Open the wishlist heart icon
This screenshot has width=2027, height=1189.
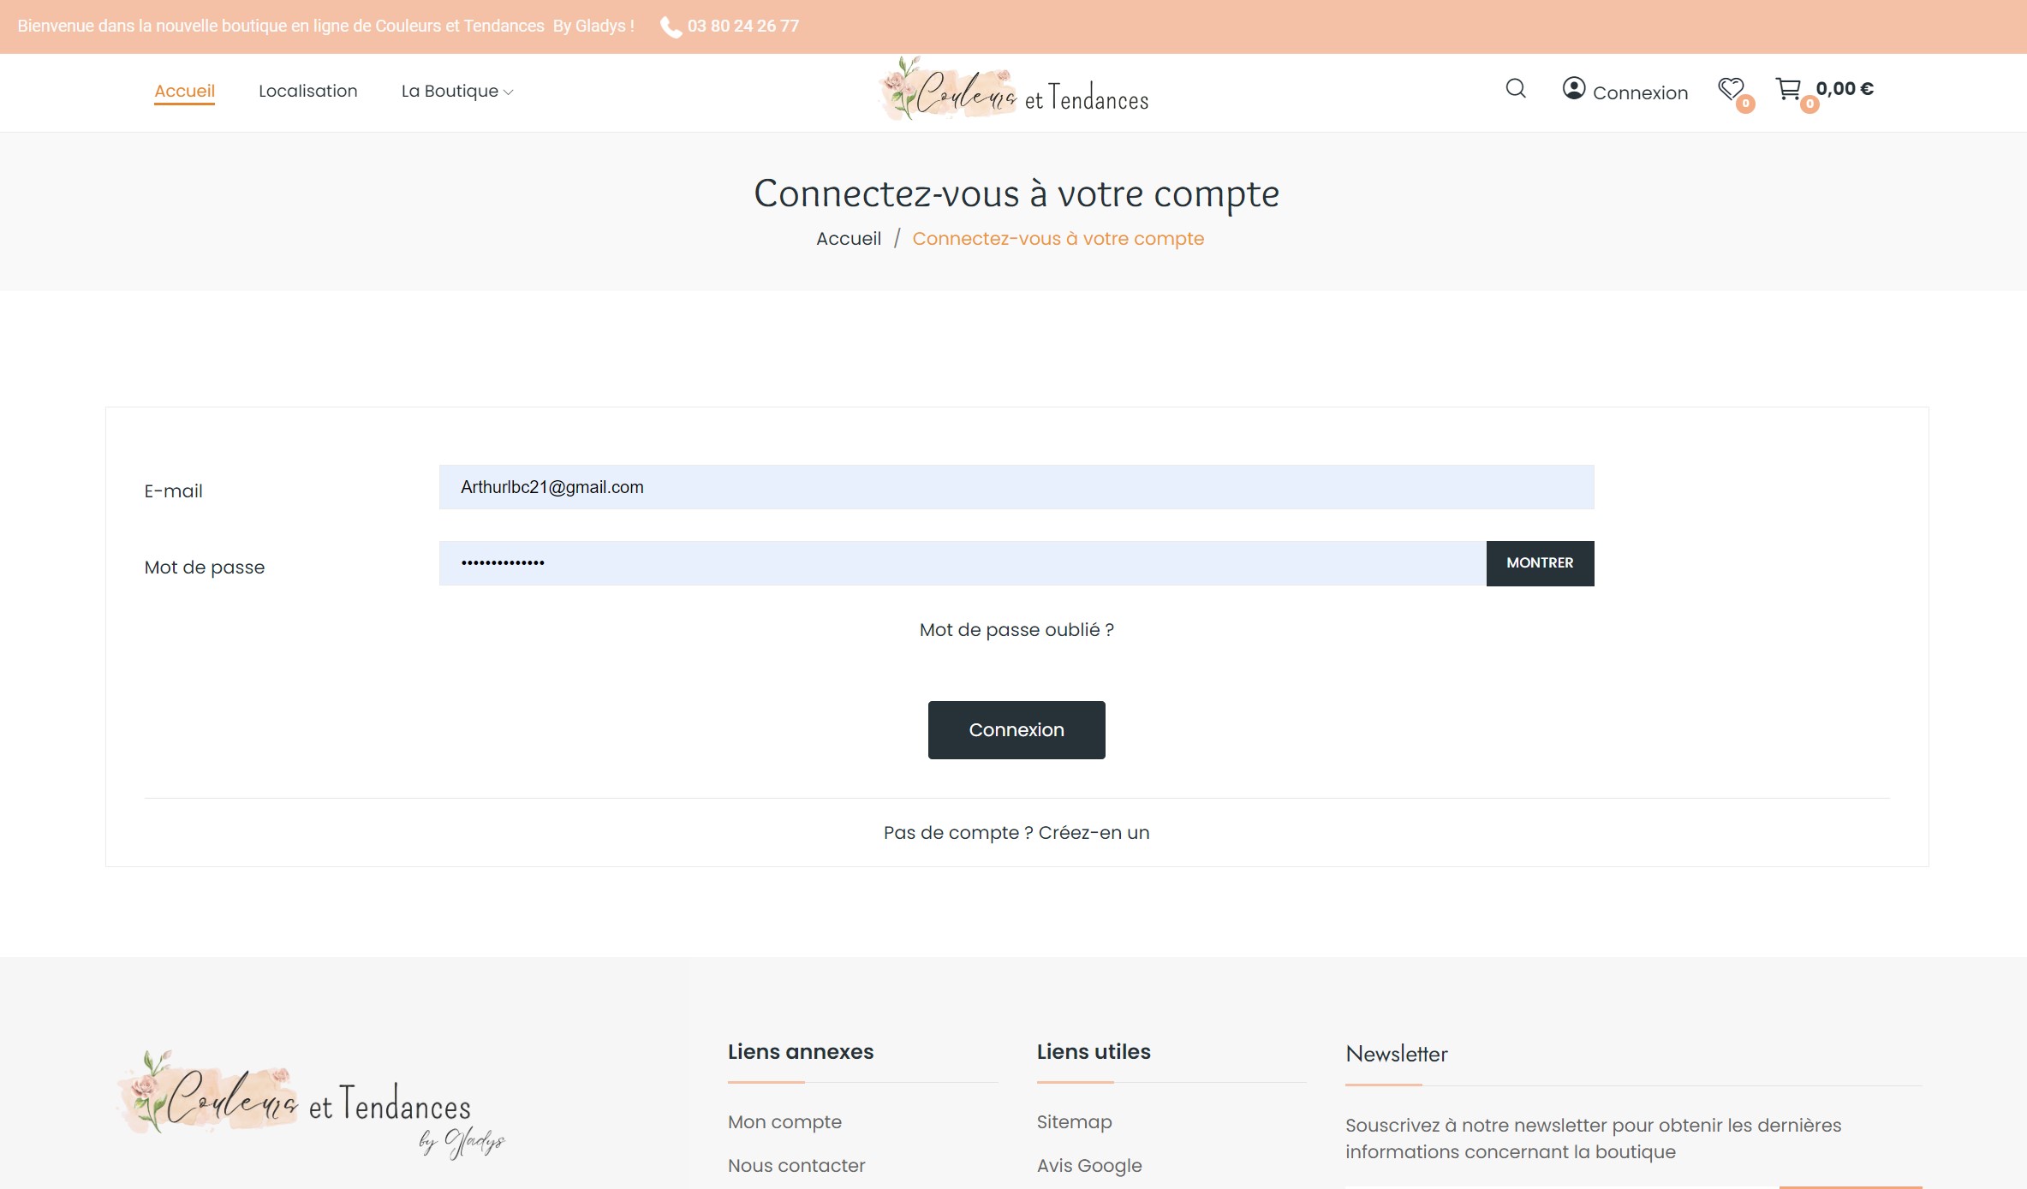(x=1731, y=89)
